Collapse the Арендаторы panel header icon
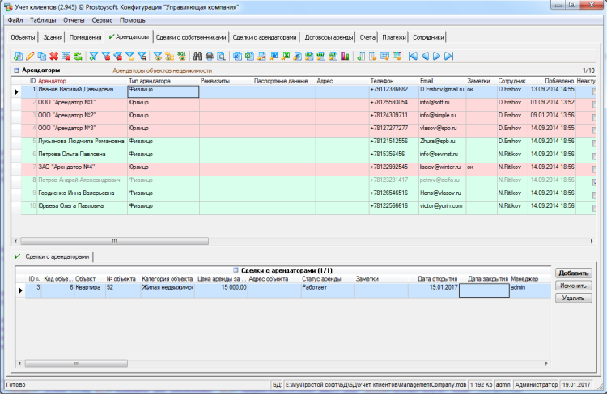Viewport: 607px width, 394px height. click(15, 71)
